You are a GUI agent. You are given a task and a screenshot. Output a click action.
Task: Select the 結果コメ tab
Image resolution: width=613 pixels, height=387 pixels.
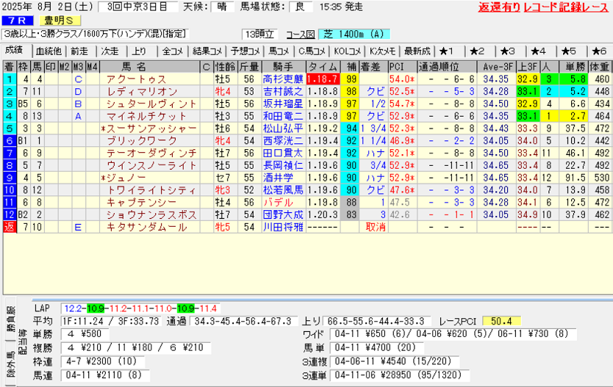tap(209, 51)
